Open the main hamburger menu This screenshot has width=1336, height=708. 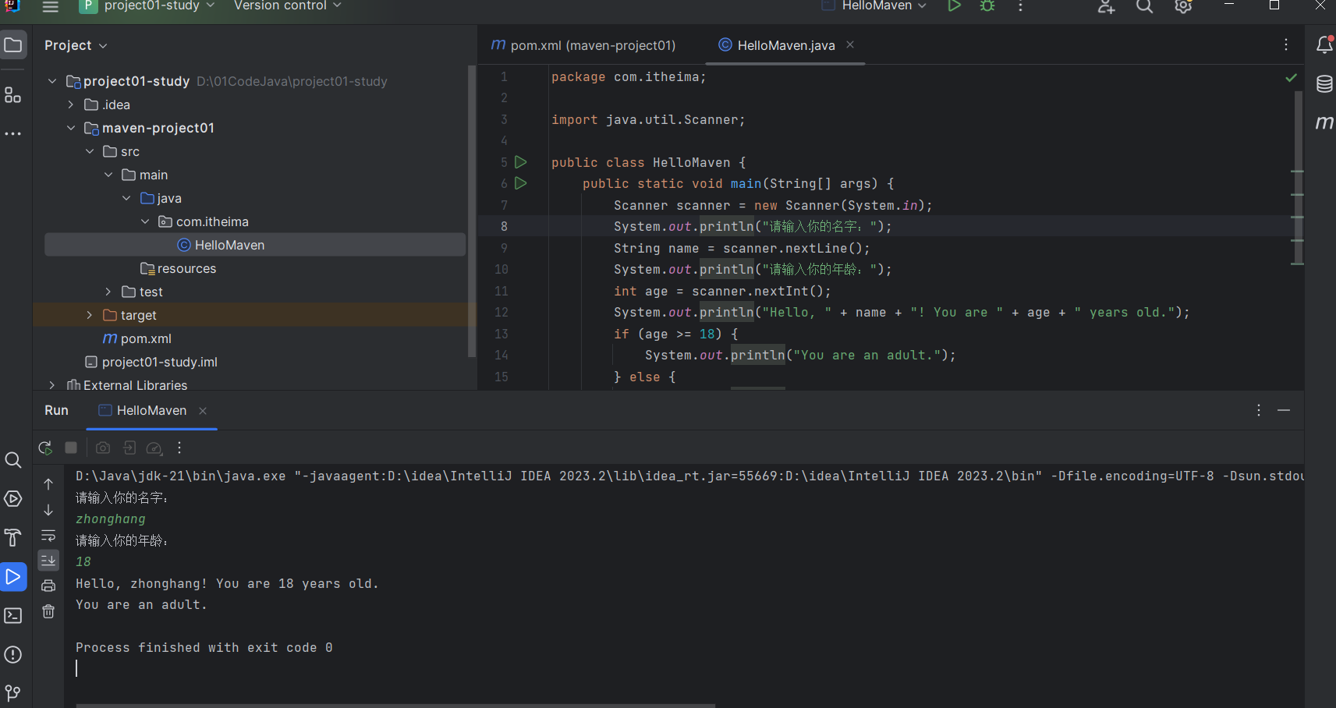click(x=51, y=6)
